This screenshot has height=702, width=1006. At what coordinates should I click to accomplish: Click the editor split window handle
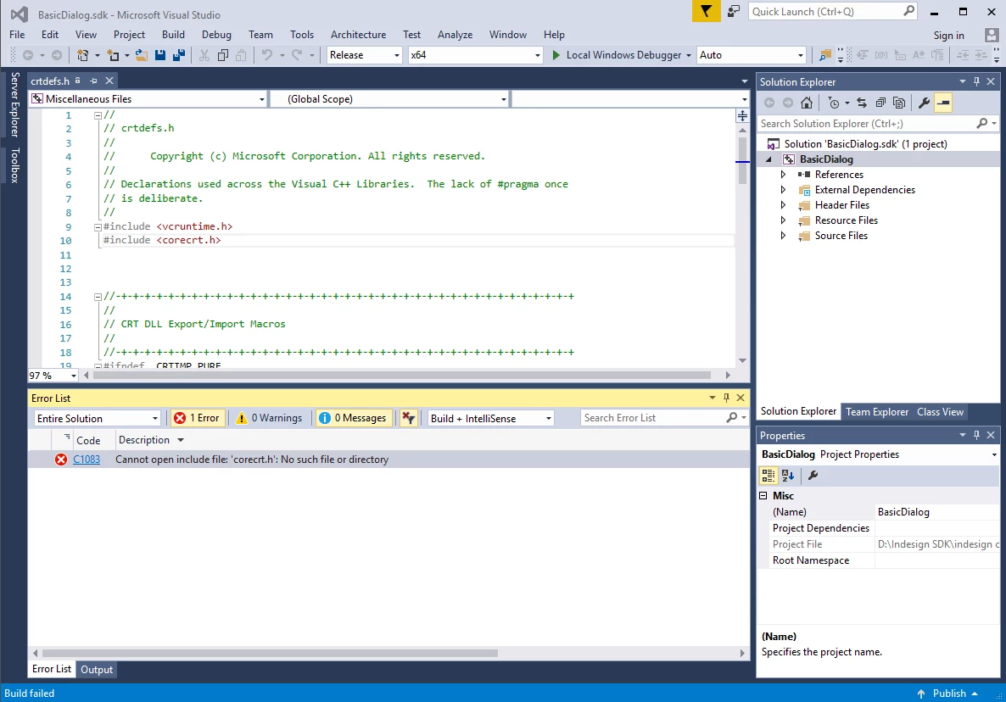742,115
